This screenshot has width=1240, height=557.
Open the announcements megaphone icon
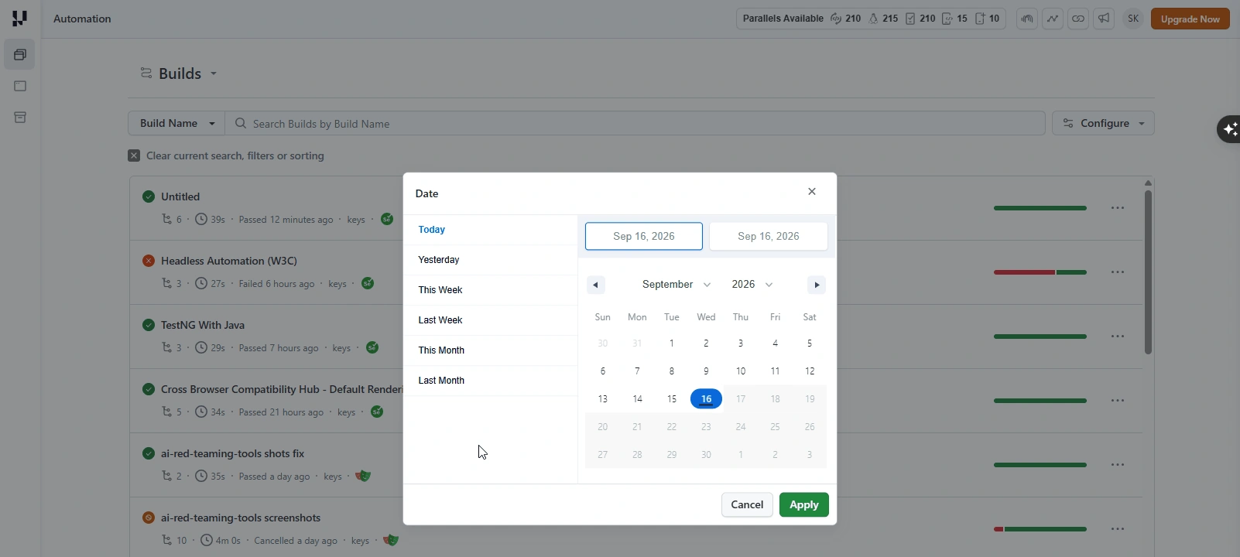click(1104, 19)
